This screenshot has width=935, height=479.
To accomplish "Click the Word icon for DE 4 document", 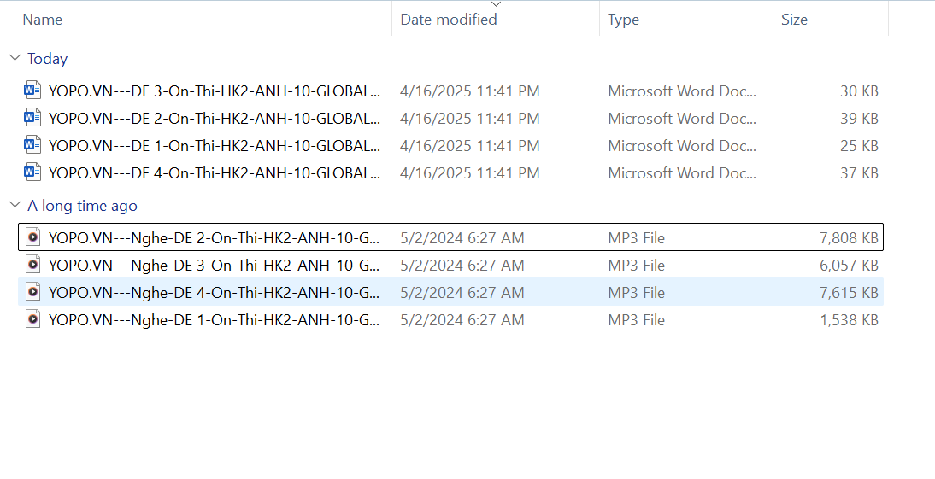I will tap(32, 172).
